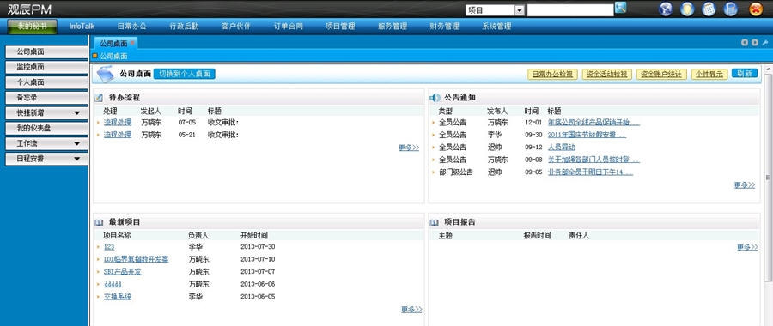773x326 pixels.
Task: Click the 资金账户统计 button
Action: [661, 75]
